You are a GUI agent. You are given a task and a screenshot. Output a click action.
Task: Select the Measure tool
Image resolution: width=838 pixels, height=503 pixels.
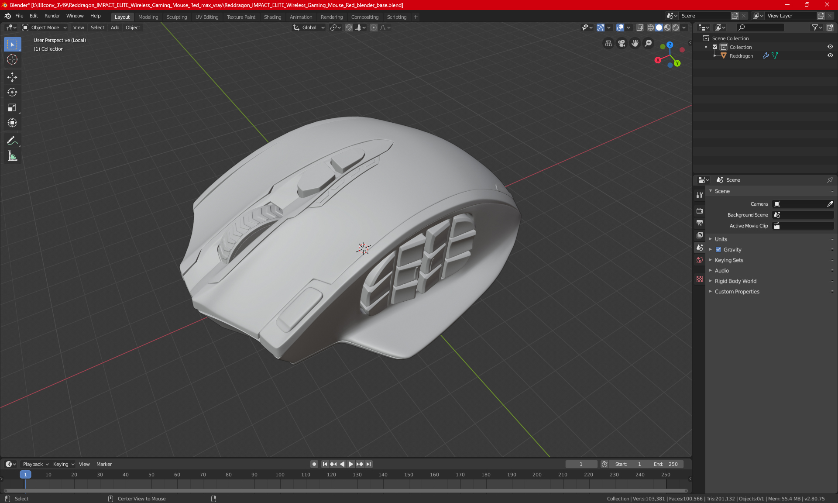coord(12,156)
